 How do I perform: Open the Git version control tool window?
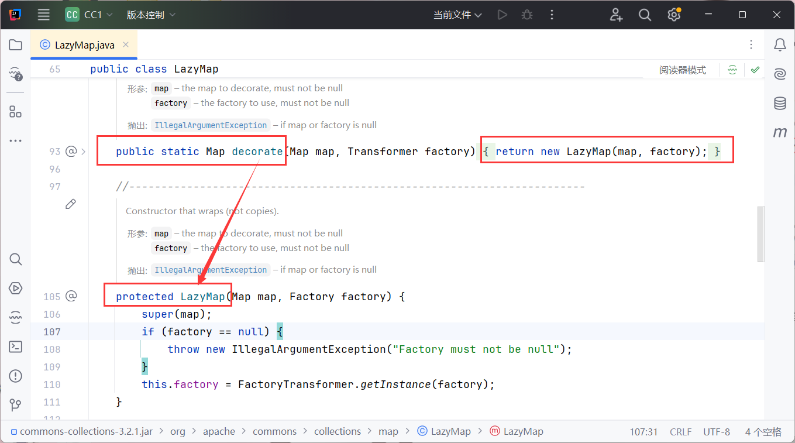coord(16,405)
